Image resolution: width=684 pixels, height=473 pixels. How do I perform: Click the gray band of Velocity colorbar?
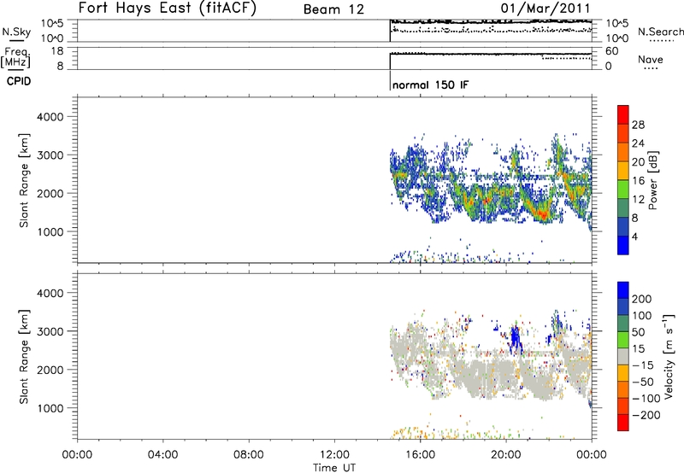click(x=623, y=357)
